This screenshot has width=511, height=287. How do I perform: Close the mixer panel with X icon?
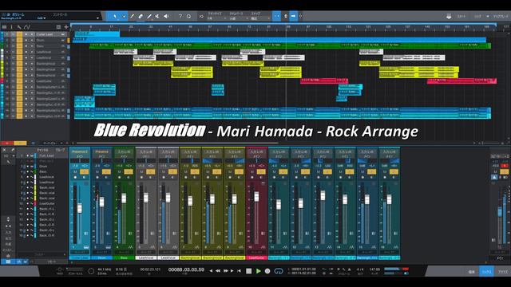4,150
